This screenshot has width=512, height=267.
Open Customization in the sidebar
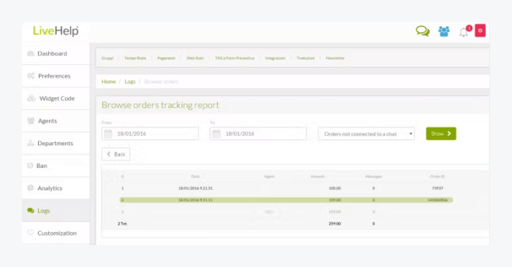click(x=56, y=233)
